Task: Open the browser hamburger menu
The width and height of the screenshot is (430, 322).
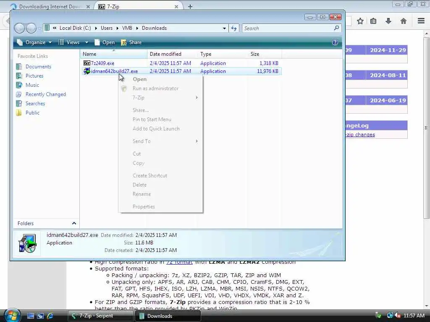Action: [421, 21]
